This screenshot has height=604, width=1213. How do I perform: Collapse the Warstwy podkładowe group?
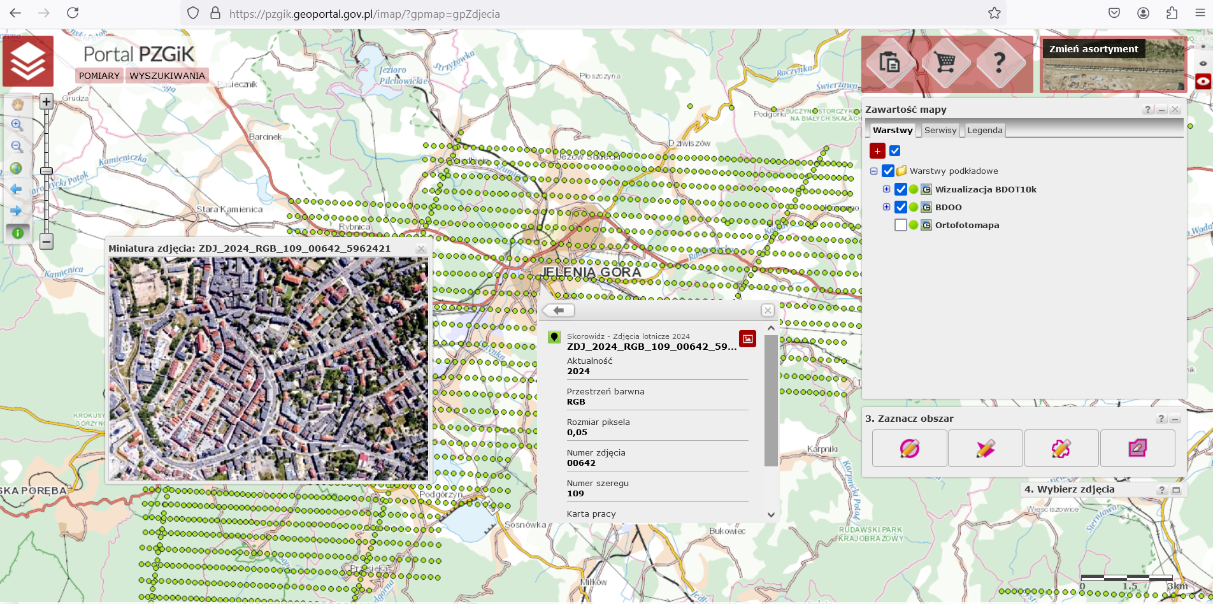click(x=874, y=171)
